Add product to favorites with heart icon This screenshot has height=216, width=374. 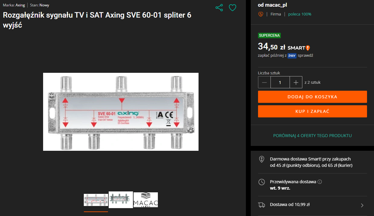click(233, 8)
